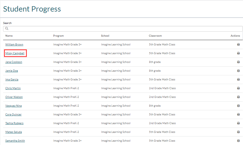Print Jane Cookson's report
The width and height of the screenshot is (243, 145).
(238, 62)
